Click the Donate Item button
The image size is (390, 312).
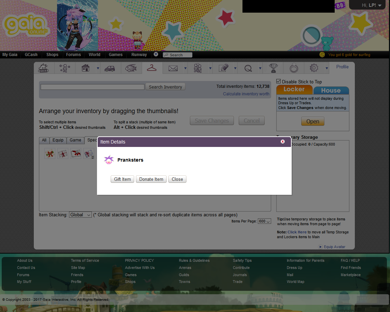(x=151, y=179)
